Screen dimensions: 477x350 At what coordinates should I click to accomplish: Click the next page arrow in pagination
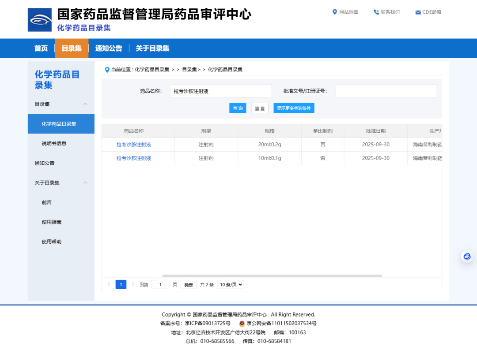[x=132, y=284]
